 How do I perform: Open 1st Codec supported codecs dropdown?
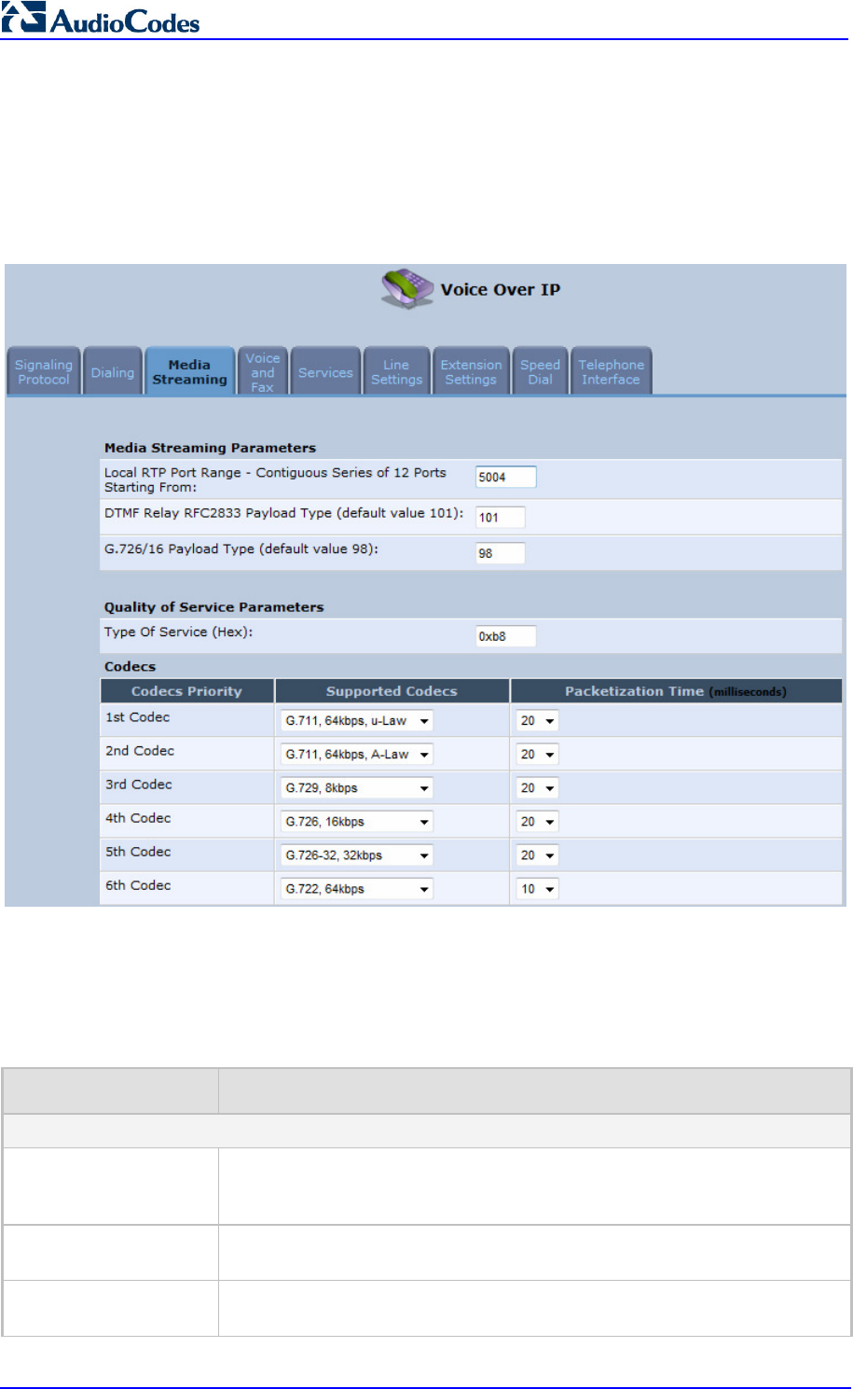pos(357,721)
